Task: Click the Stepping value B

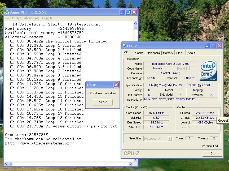Action: pos(211,90)
